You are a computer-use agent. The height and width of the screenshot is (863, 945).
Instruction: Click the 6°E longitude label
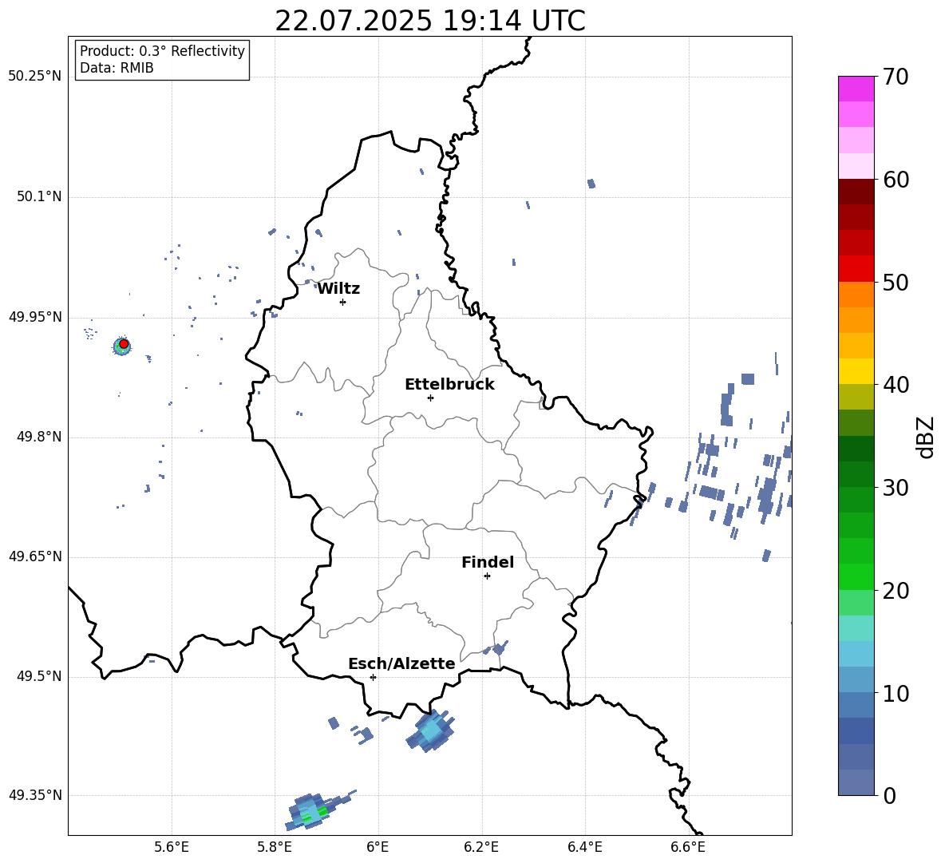coord(378,847)
